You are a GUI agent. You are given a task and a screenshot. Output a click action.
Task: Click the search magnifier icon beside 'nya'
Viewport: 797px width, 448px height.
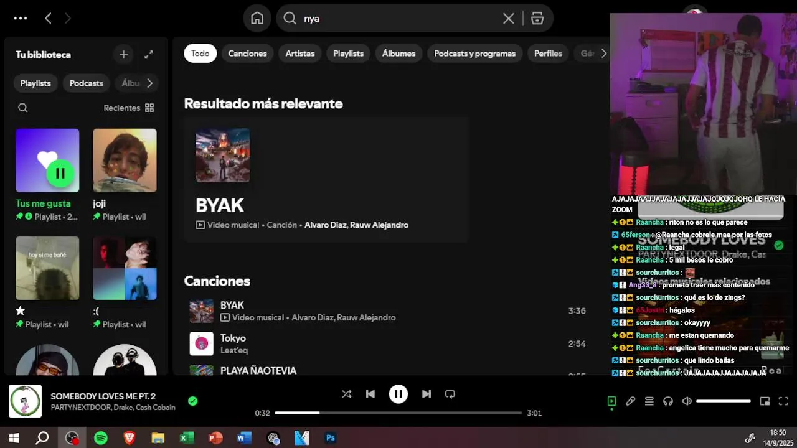pos(290,19)
